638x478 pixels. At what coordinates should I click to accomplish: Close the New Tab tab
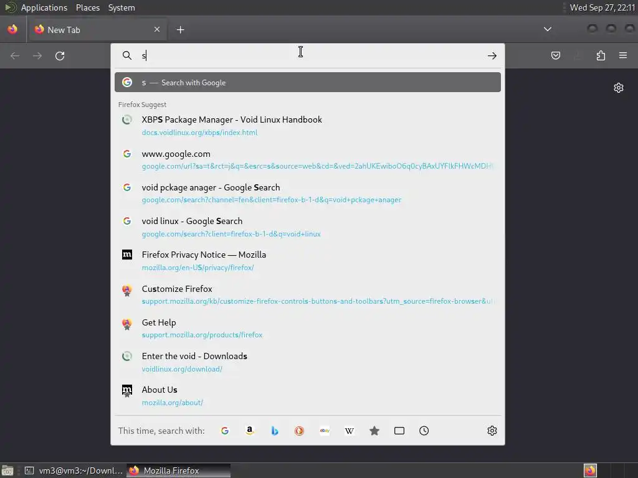click(x=157, y=29)
